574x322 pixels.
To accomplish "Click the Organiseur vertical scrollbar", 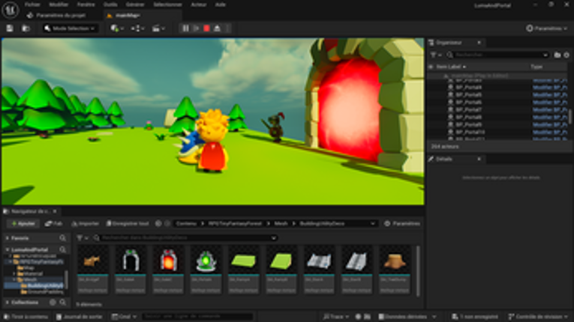I will pyautogui.click(x=569, y=116).
